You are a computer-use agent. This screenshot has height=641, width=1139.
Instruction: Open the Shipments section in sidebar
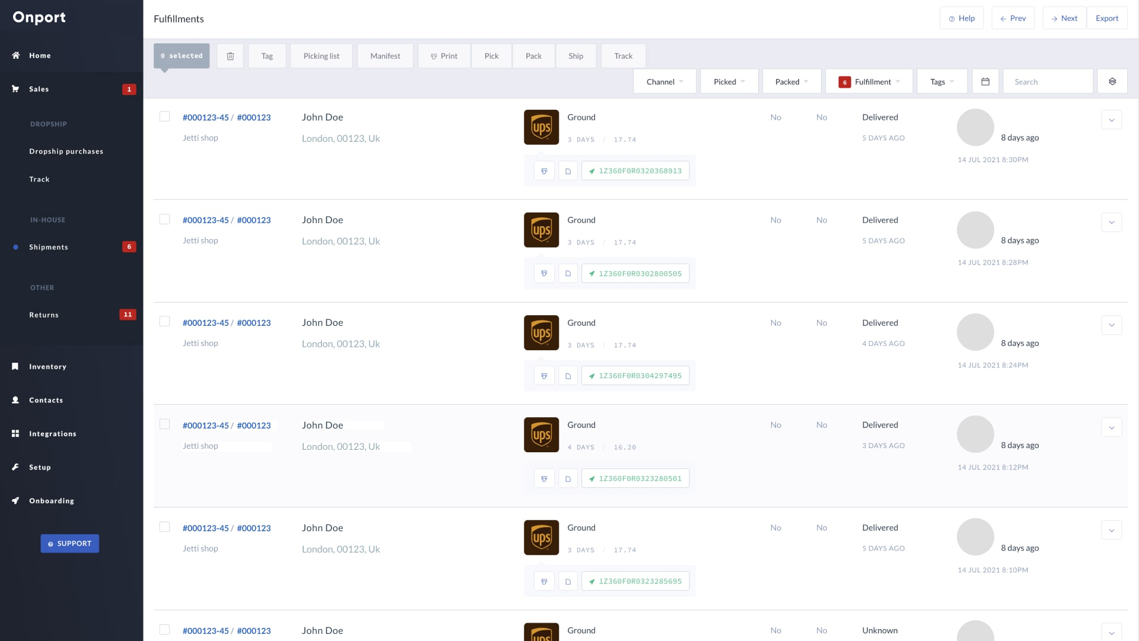point(49,246)
